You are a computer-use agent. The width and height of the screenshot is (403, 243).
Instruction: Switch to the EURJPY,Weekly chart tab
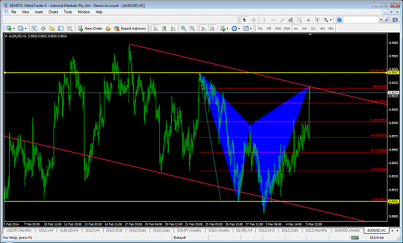point(189,230)
